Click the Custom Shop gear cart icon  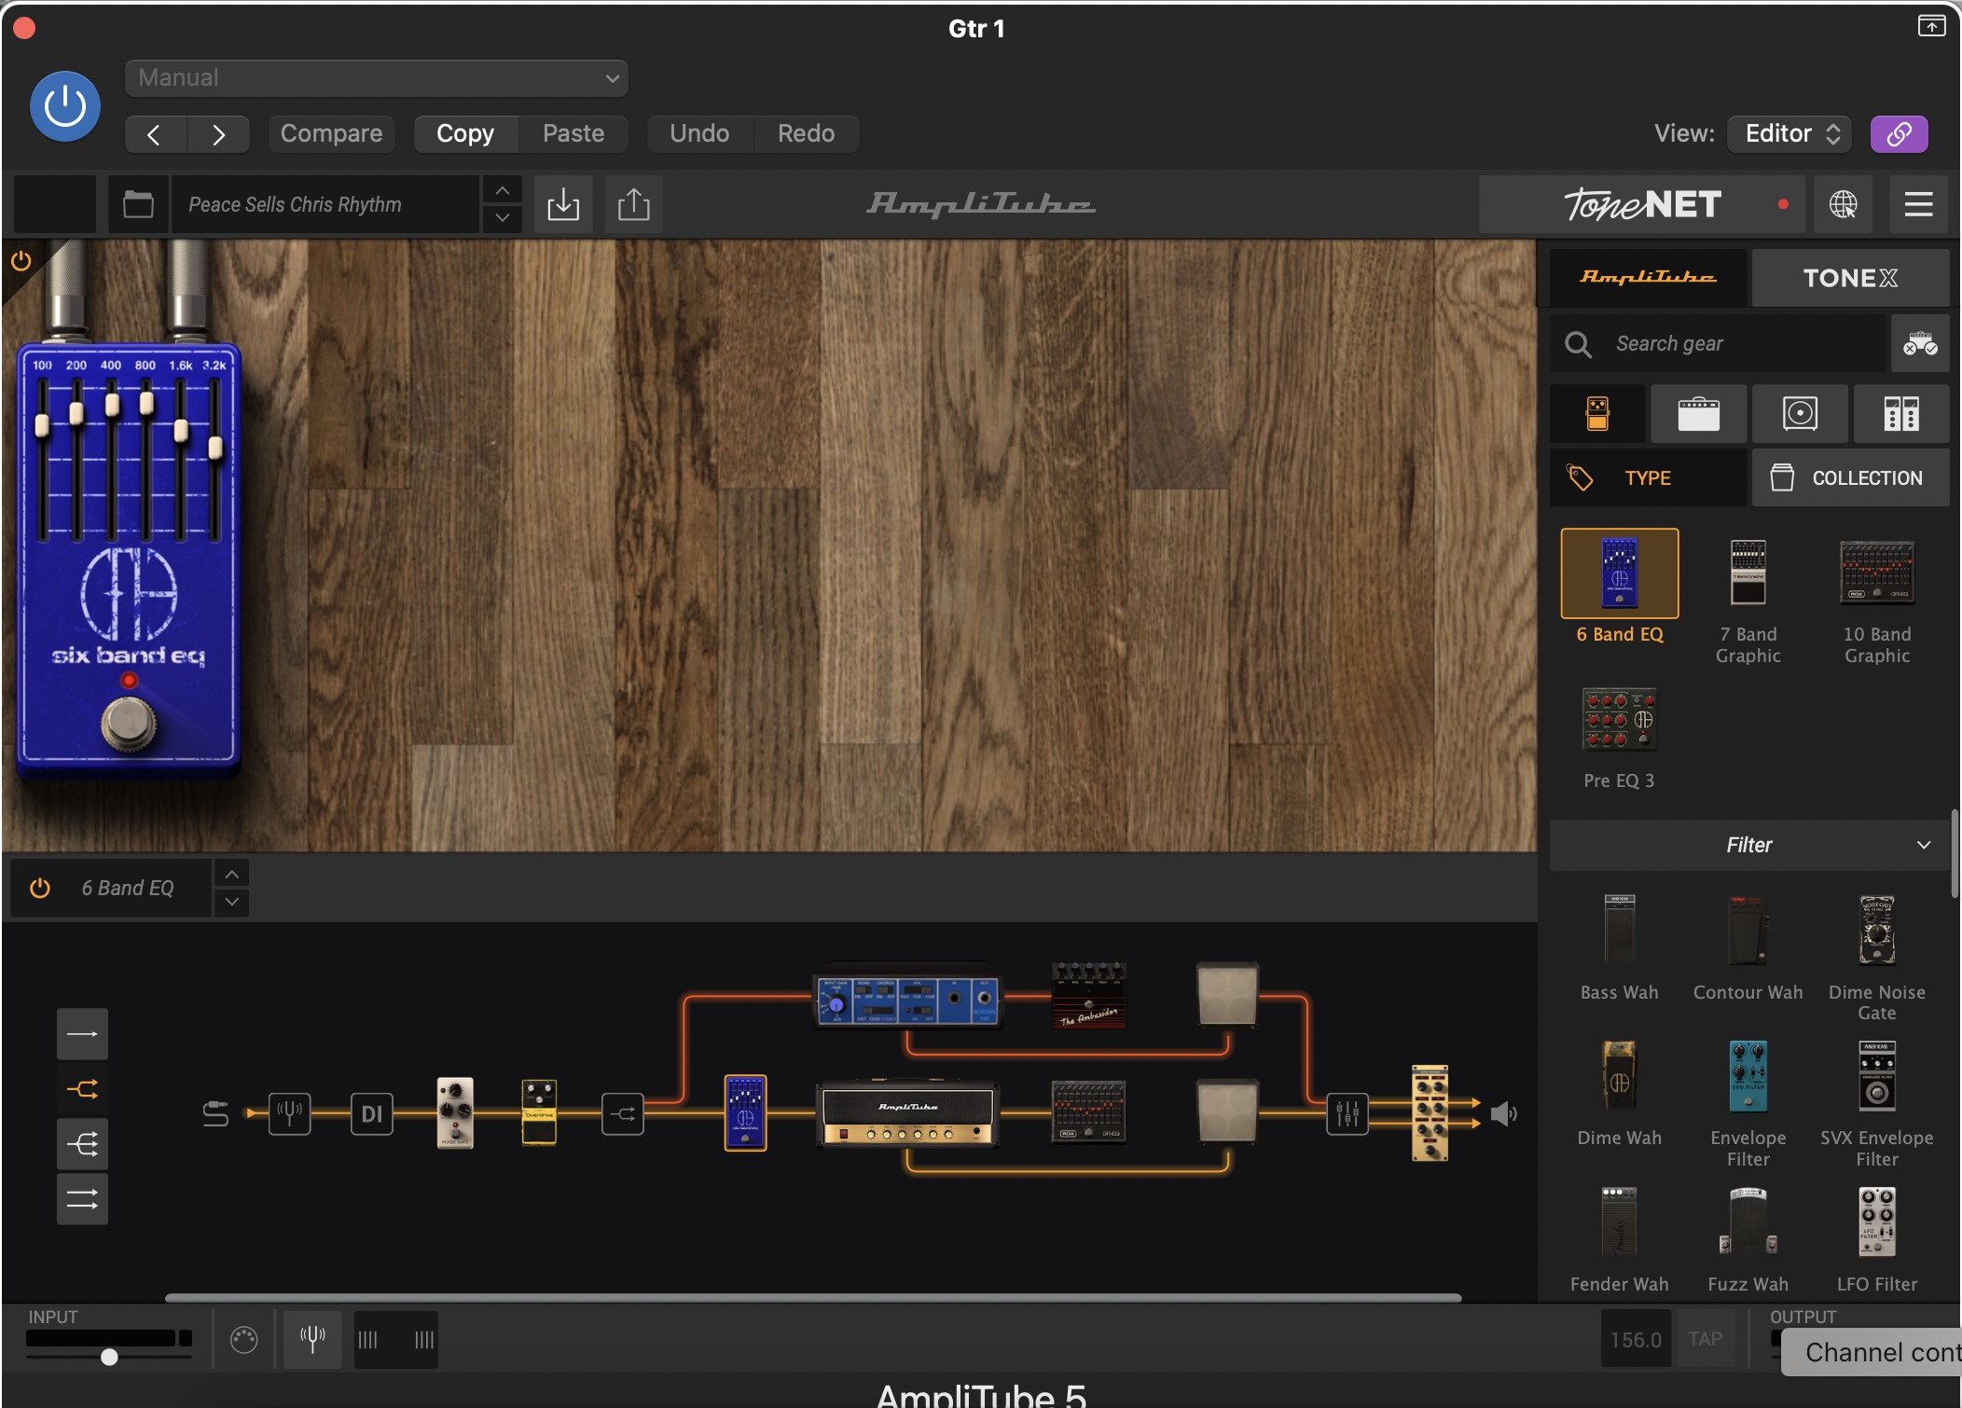pos(1920,344)
